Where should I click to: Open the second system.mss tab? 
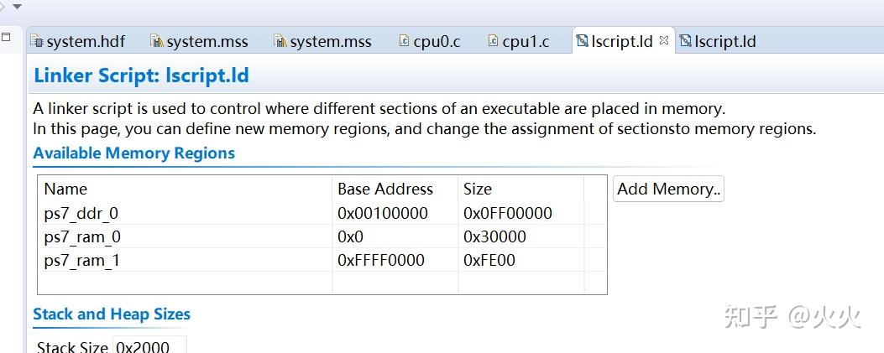[x=322, y=42]
